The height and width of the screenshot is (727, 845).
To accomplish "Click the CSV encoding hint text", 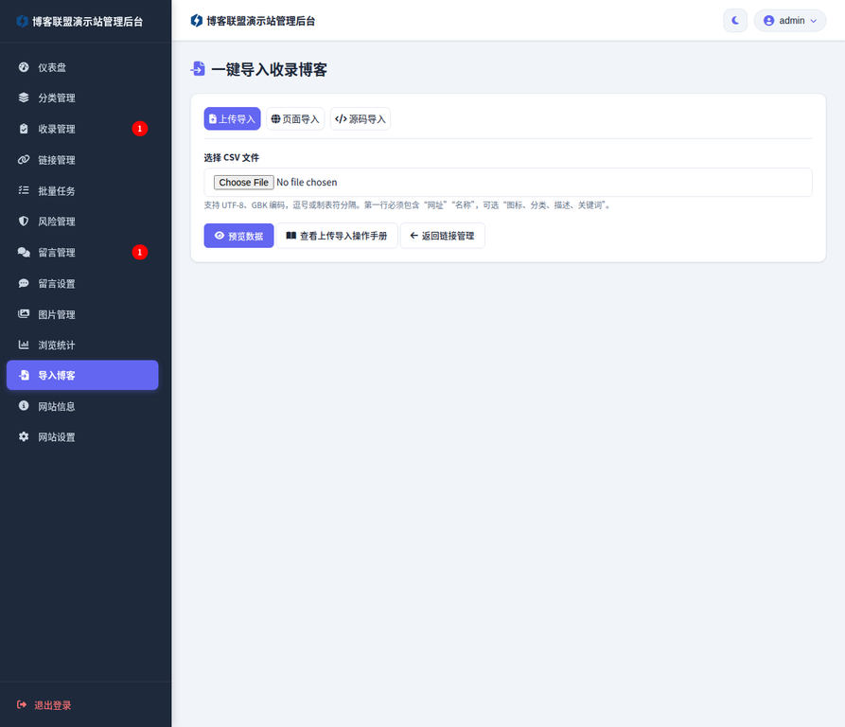I will (x=408, y=204).
